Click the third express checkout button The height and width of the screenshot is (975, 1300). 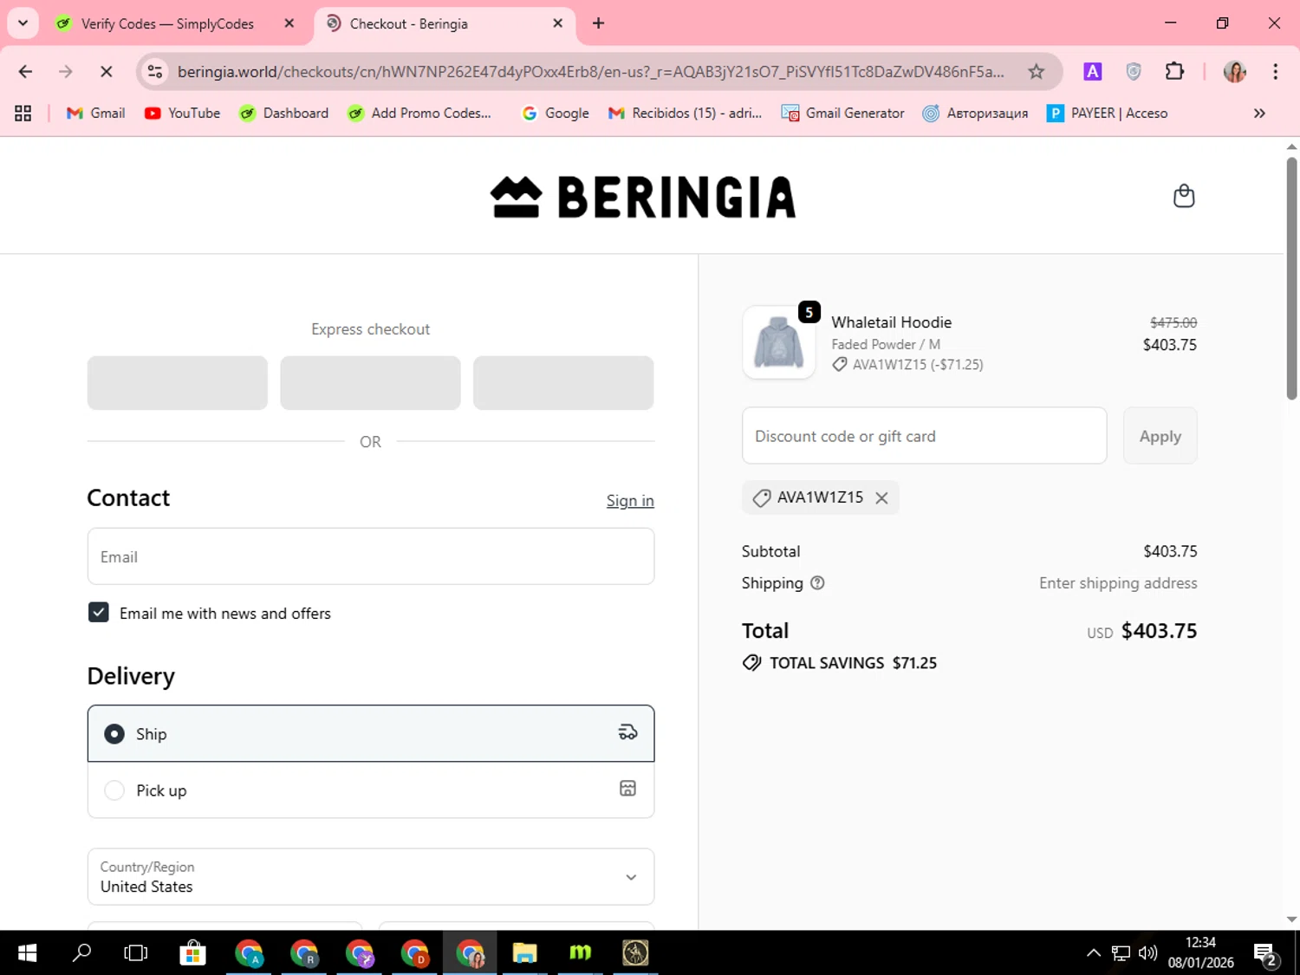(563, 383)
